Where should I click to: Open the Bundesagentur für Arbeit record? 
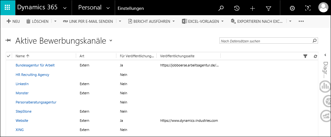coord(35,65)
